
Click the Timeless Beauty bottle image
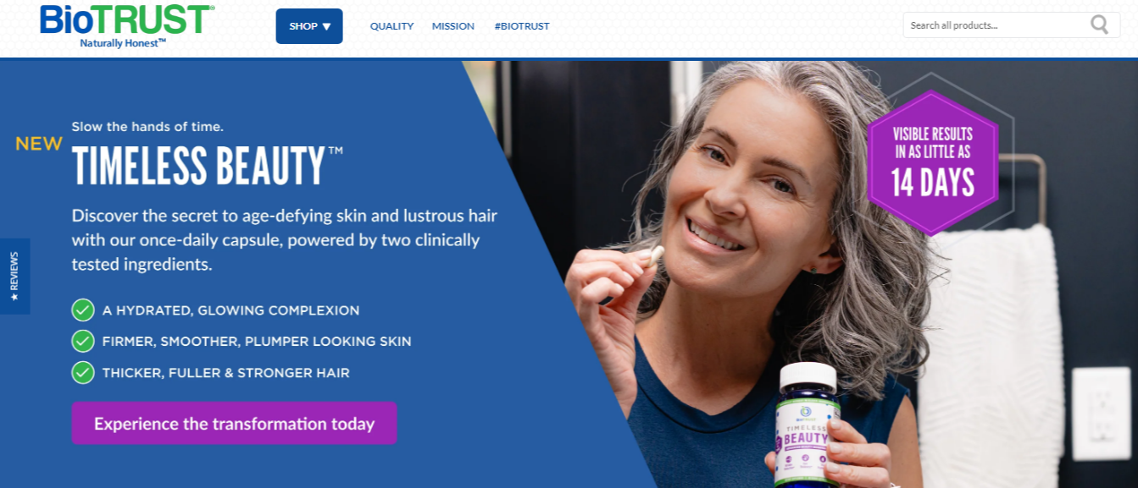coord(807,425)
